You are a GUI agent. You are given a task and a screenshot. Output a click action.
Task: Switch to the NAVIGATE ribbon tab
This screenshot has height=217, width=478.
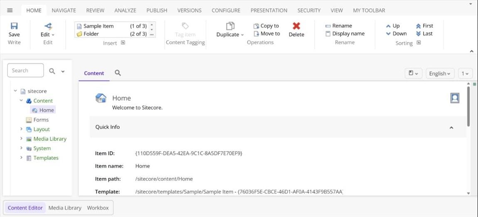[x=64, y=10]
